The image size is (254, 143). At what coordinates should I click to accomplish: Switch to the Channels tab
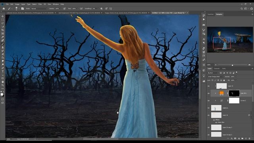click(217, 69)
